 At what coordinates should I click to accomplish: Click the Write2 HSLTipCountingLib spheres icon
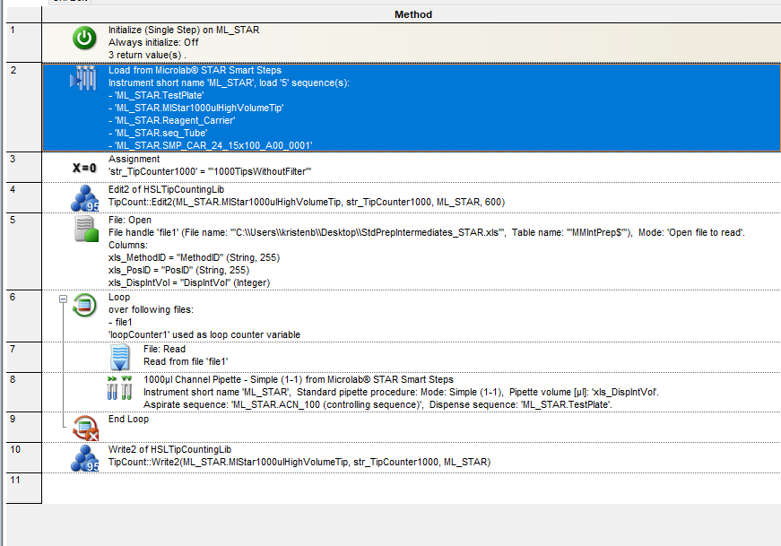84,458
